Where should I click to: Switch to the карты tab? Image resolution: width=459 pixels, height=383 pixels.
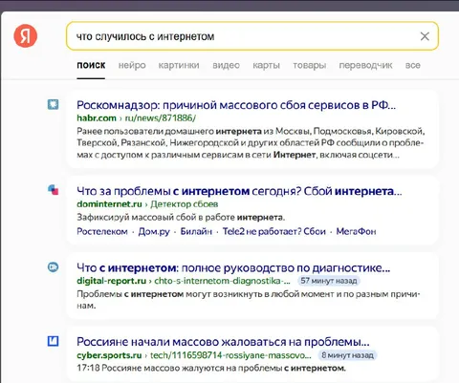(x=266, y=65)
